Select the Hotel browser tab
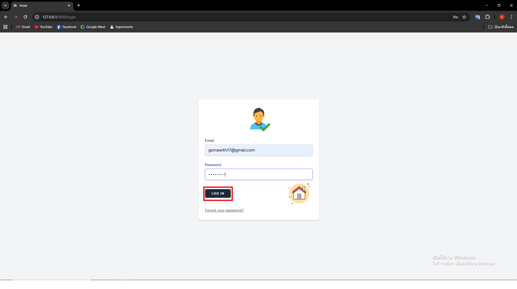This screenshot has height=289, width=517. (x=40, y=5)
